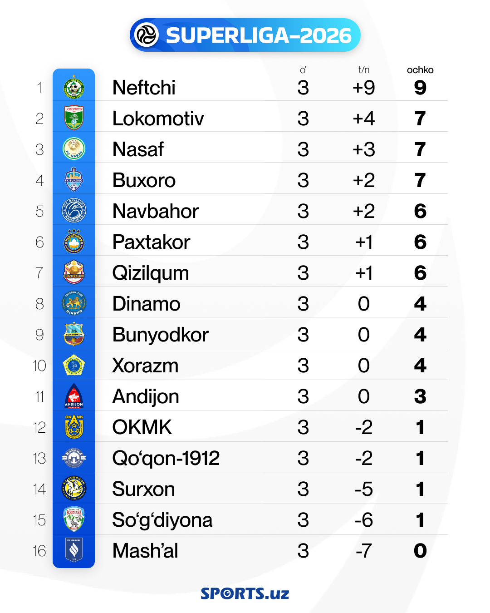Click Neftchi's 9 points value
Screen dimensions: 490x613
(x=420, y=88)
